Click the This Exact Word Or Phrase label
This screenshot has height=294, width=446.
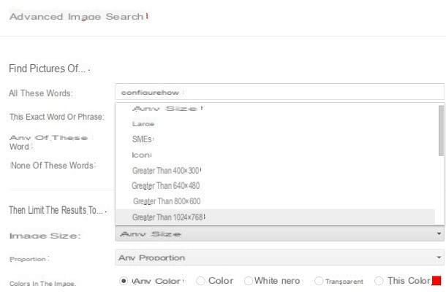pyautogui.click(x=57, y=117)
